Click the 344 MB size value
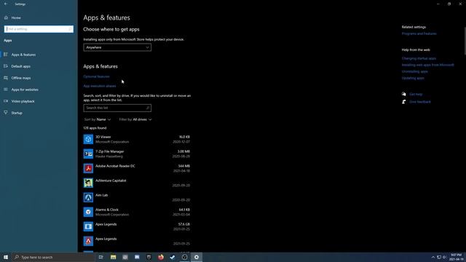Image resolution: width=466 pixels, height=262 pixels. tap(184, 166)
